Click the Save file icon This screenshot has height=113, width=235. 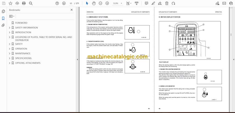(x=4, y=3)
